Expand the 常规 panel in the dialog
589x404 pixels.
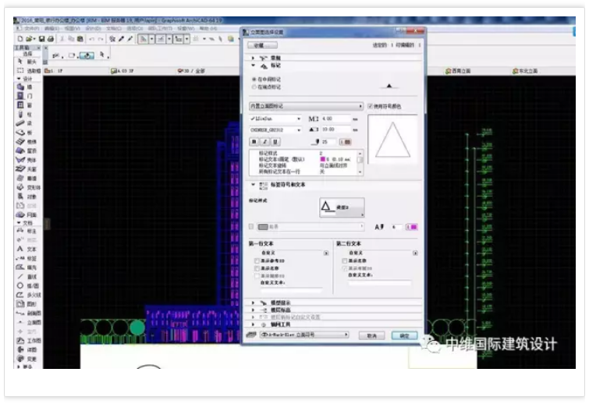coord(253,58)
